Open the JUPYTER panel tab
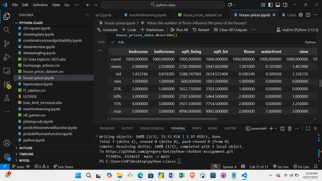 click(230, 128)
